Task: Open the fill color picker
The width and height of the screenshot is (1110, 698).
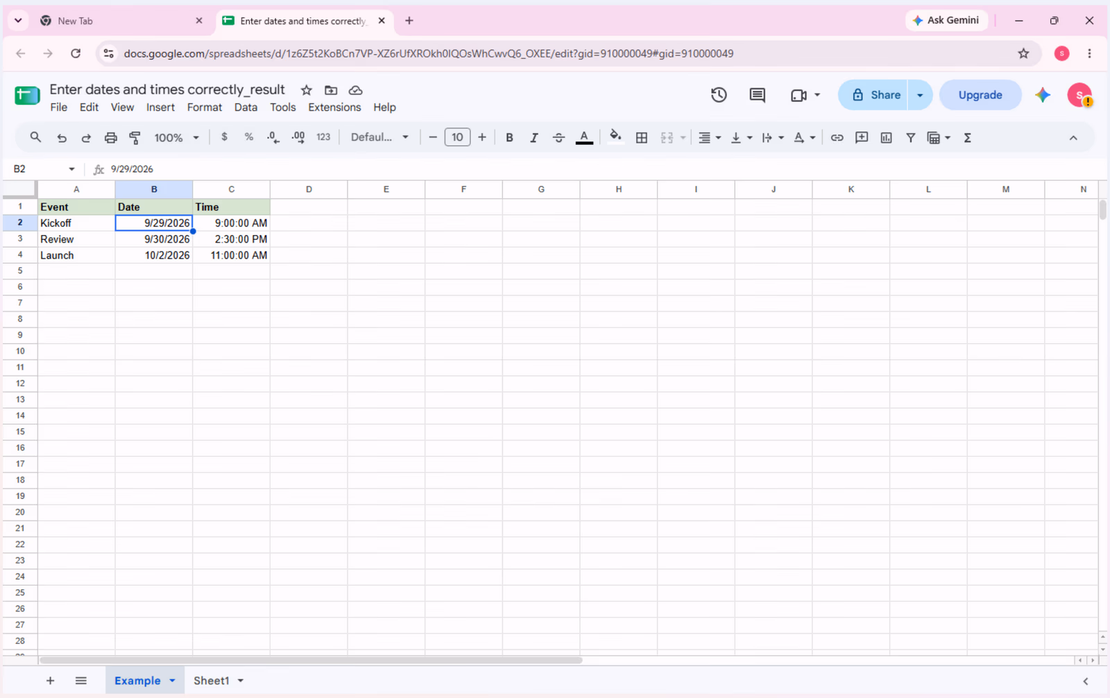Action: (x=615, y=137)
